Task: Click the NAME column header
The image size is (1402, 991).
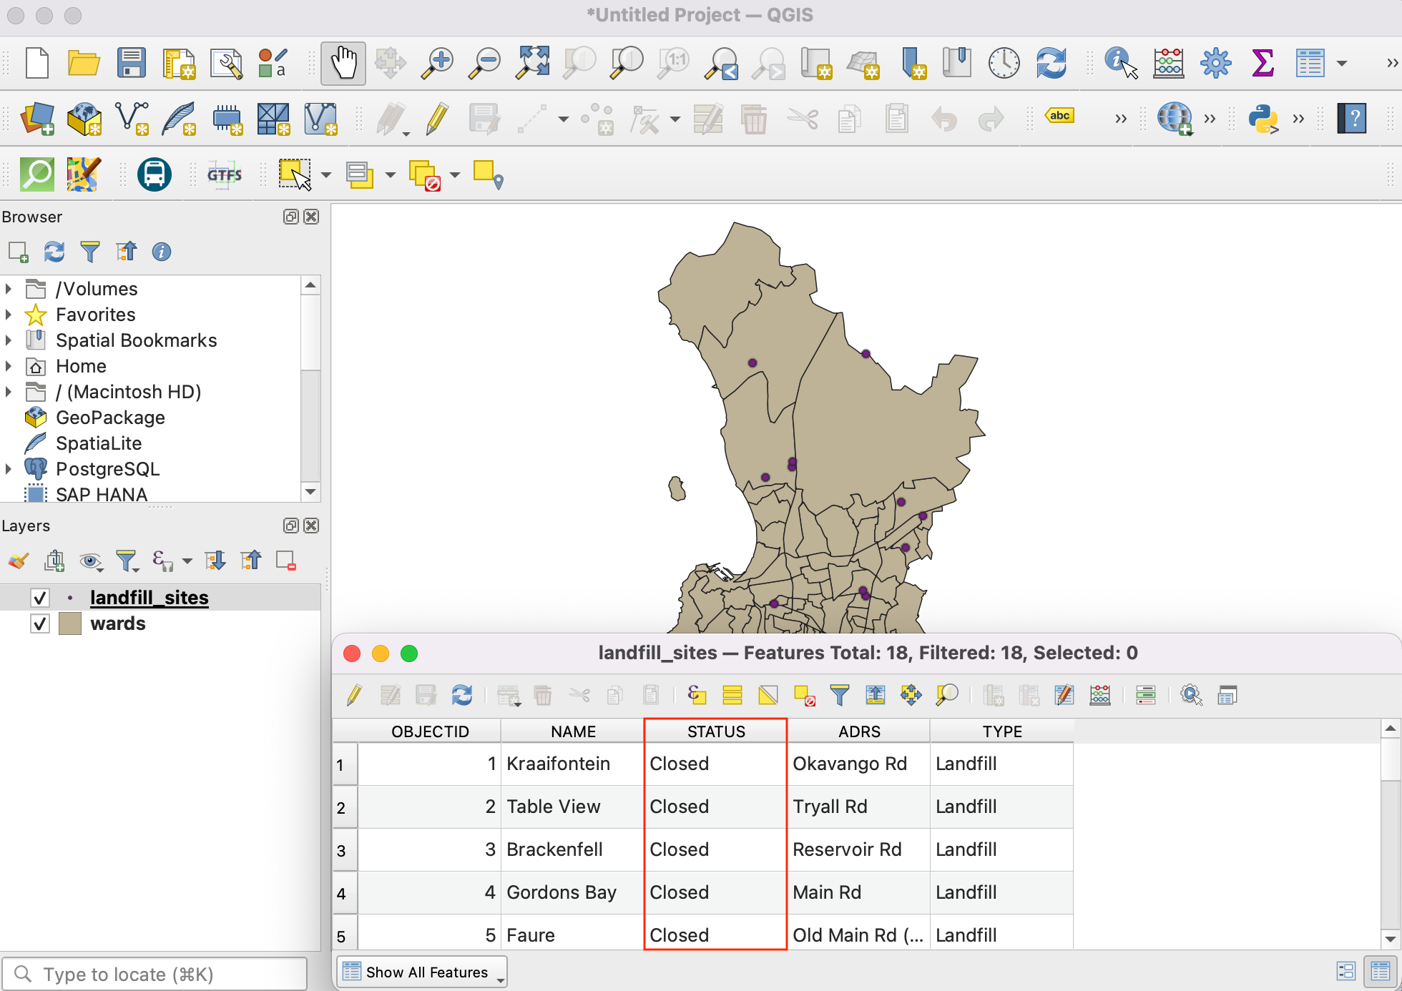Action: tap(572, 731)
